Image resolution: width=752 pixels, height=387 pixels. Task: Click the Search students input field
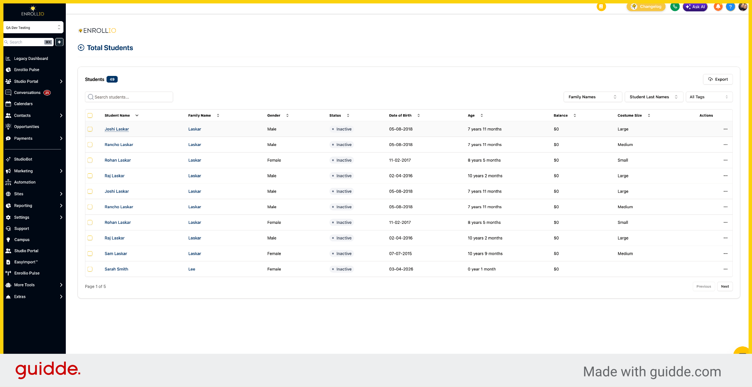point(129,97)
